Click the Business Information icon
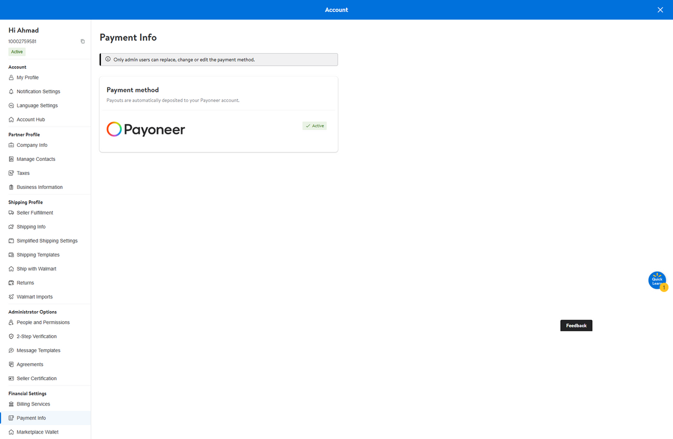 point(11,187)
